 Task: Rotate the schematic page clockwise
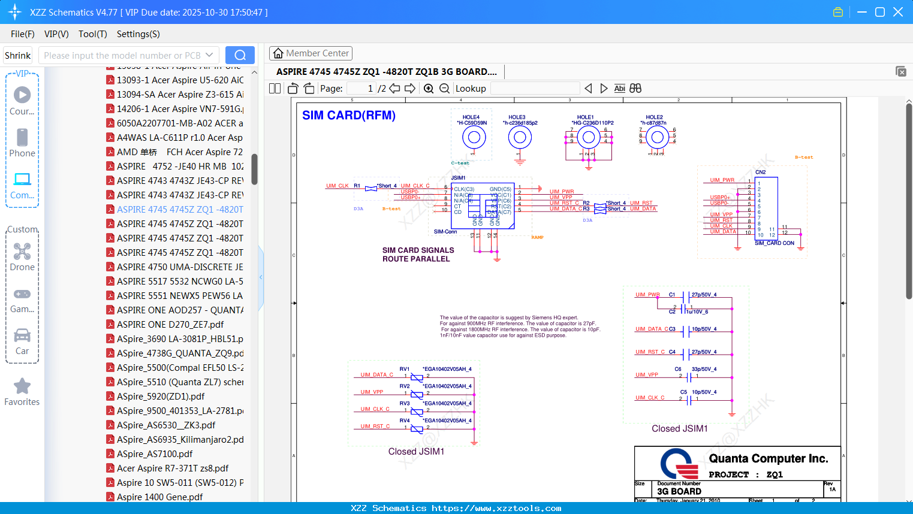click(x=309, y=88)
